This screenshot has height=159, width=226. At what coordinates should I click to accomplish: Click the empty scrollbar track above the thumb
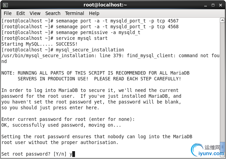click(x=222, y=82)
